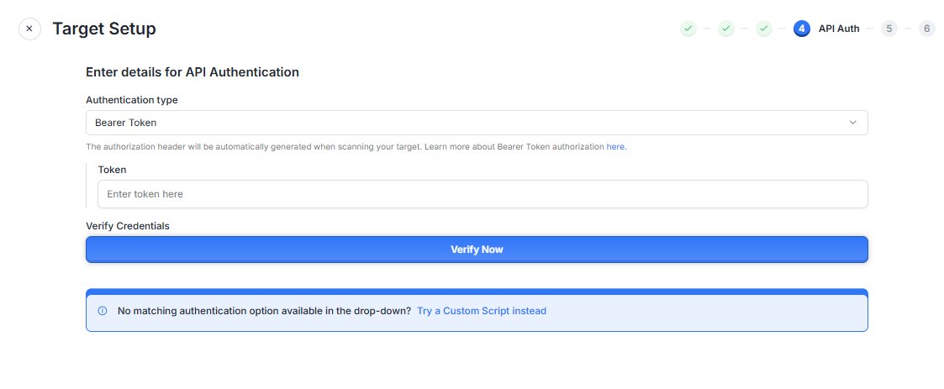Close the Target Setup wizard
The height and width of the screenshot is (389, 944).
pyautogui.click(x=29, y=29)
